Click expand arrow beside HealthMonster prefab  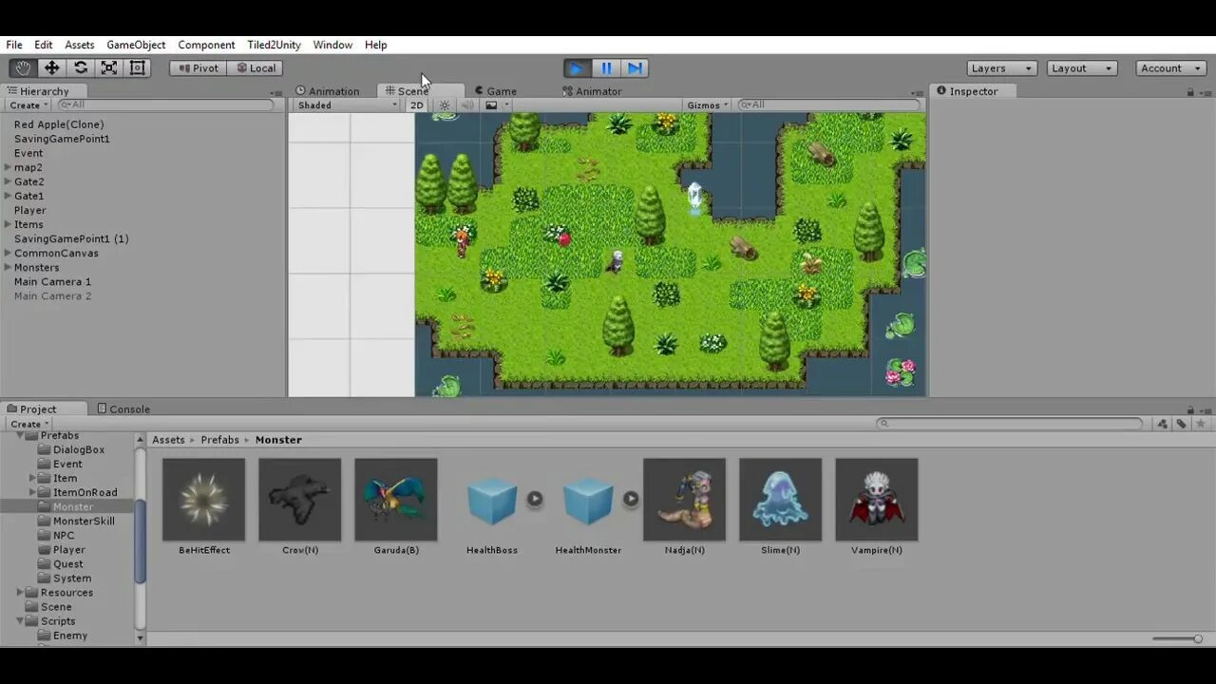631,499
